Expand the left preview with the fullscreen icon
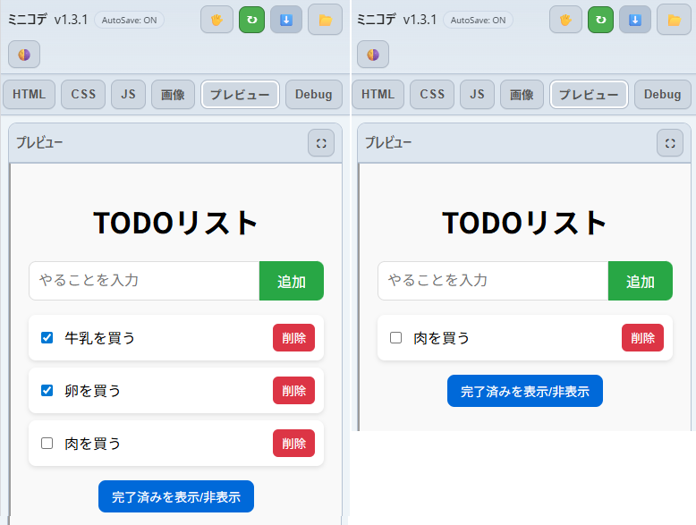This screenshot has width=696, height=525. 321,142
